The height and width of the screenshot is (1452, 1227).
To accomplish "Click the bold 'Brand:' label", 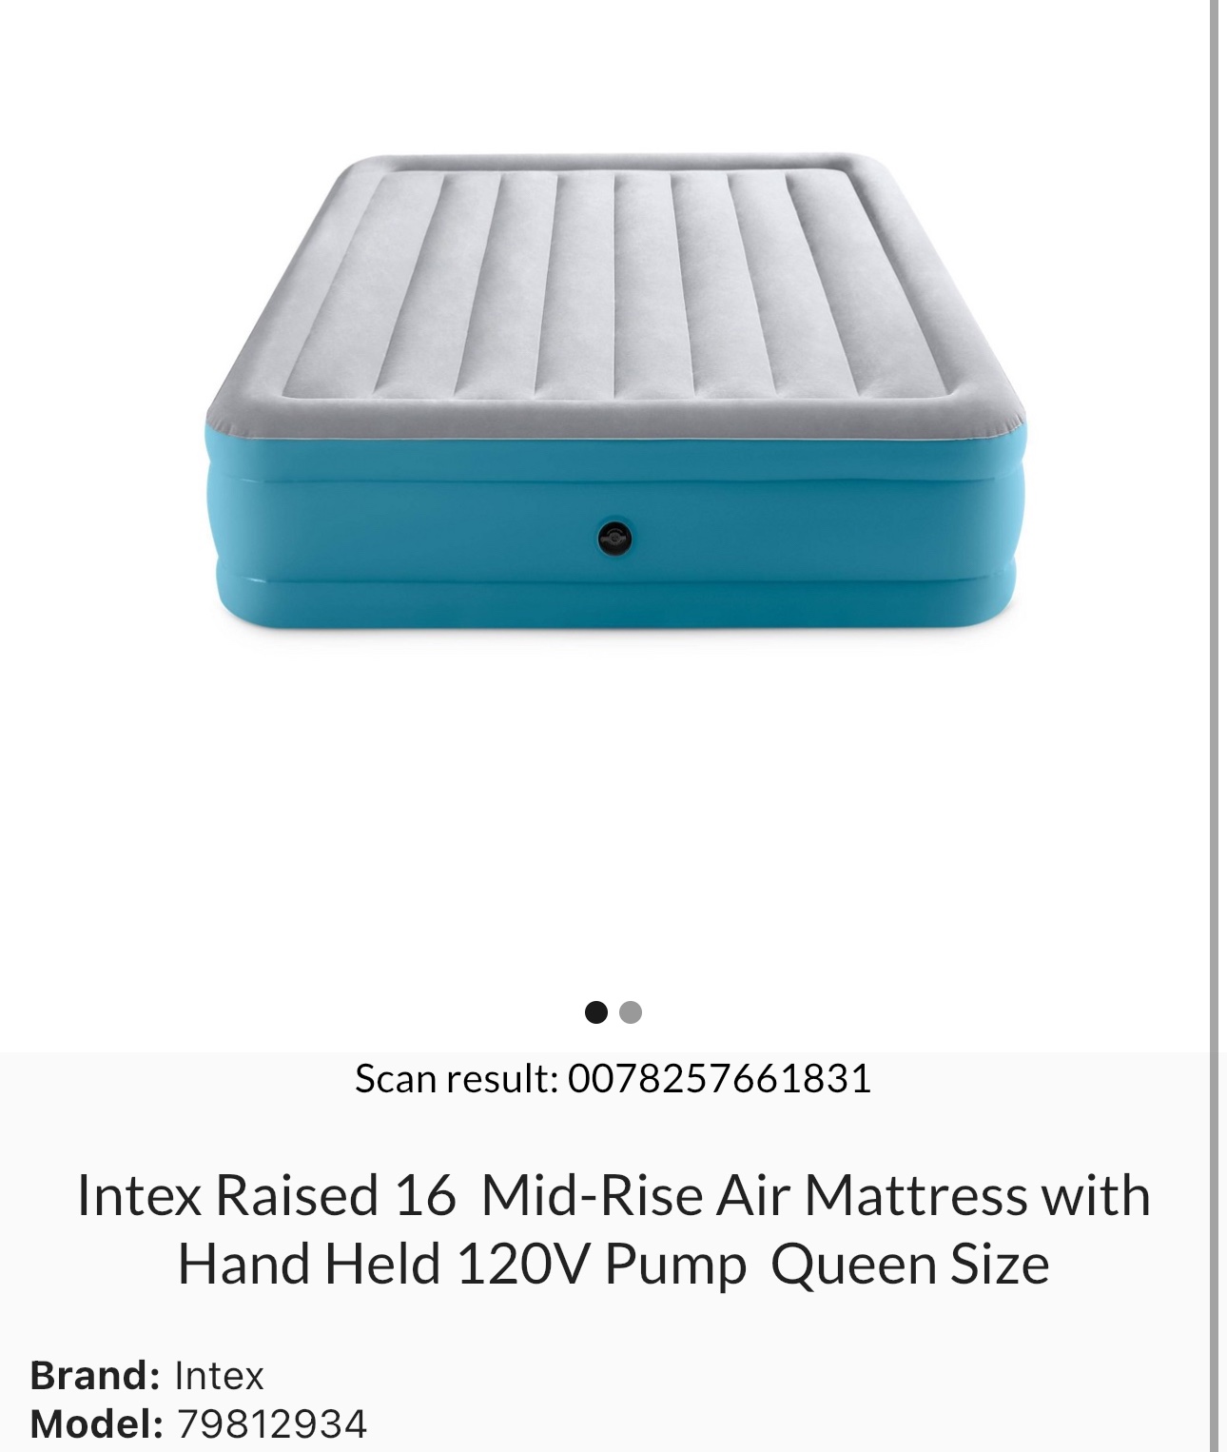I will (95, 1376).
